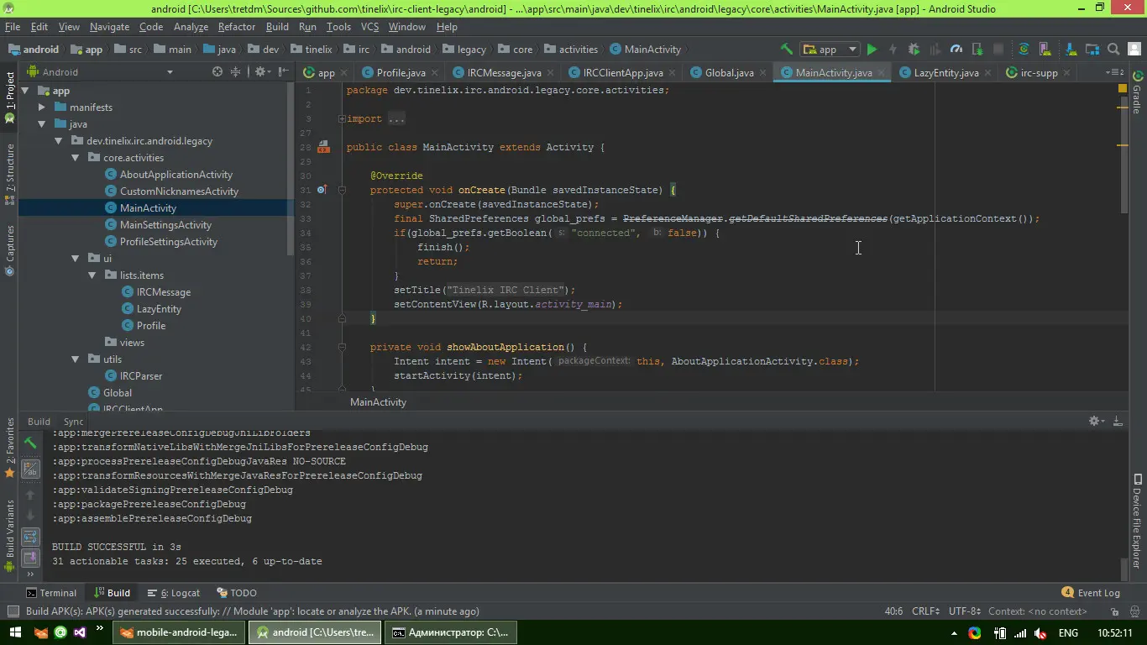The width and height of the screenshot is (1147, 645).
Task: Toggle scroll to end in Build output
Action: pyautogui.click(x=30, y=557)
